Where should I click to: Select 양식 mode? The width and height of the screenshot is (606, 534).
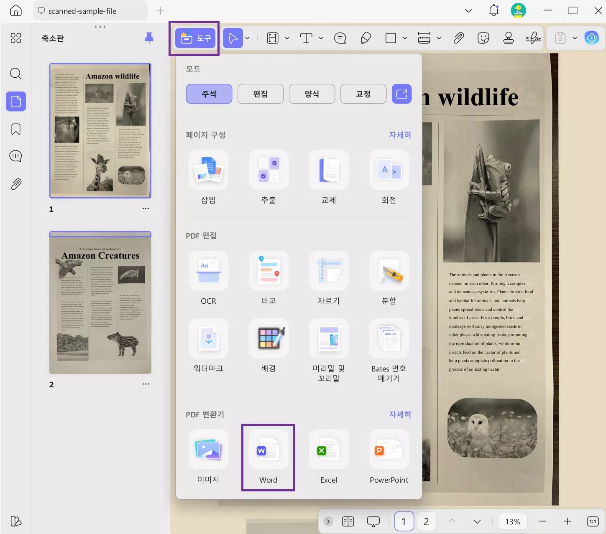click(x=312, y=94)
